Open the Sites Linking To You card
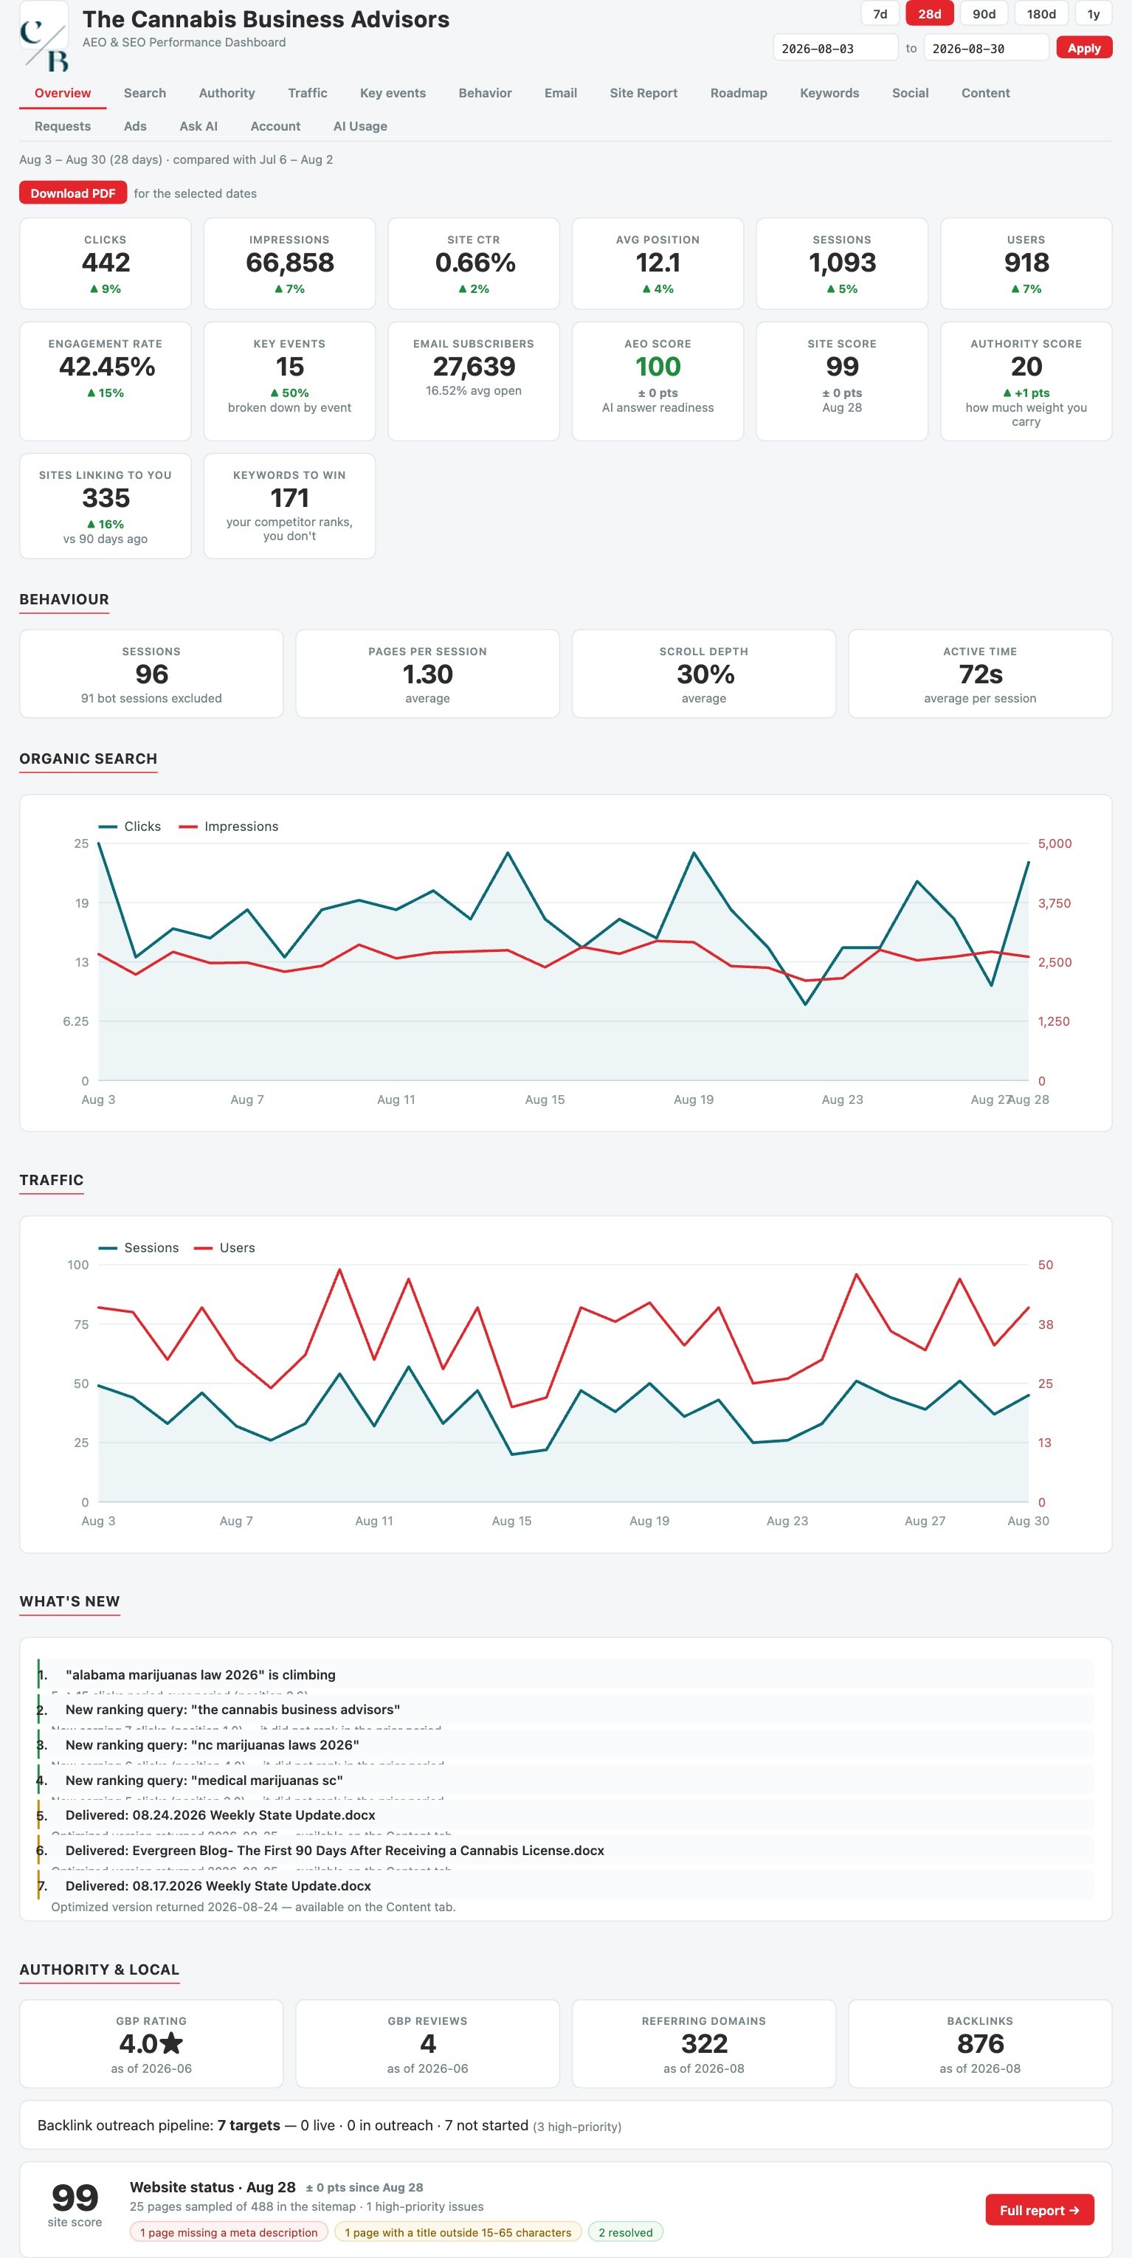The image size is (1132, 2258). [x=106, y=505]
